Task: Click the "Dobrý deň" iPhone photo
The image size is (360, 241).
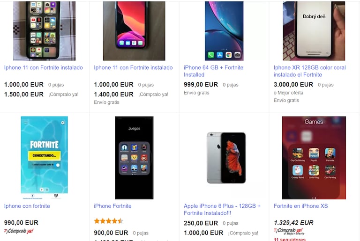Action: coord(314,31)
